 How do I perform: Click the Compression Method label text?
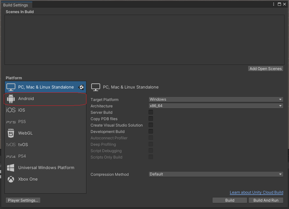[110, 174]
